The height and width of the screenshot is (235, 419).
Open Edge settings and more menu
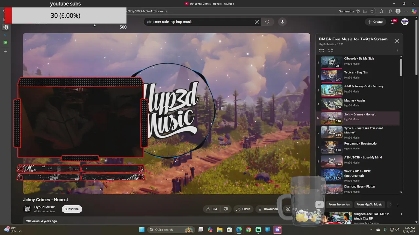click(x=406, y=11)
